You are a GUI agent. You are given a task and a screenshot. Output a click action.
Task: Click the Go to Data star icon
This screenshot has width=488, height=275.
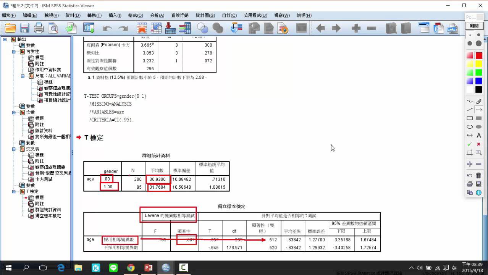coord(142,28)
